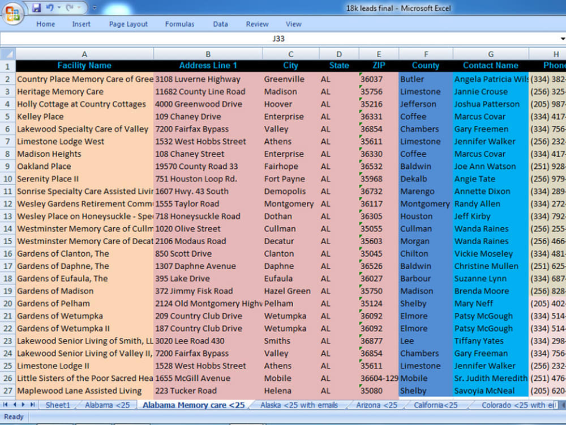
Task: Open the Undo history dropdown arrow
Action: click(59, 7)
